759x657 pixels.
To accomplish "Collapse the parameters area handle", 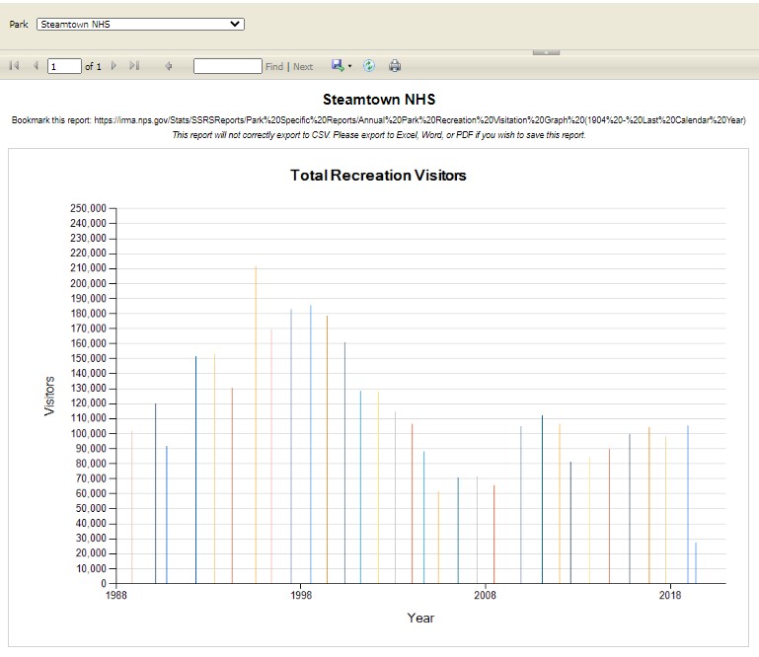I will pos(546,52).
